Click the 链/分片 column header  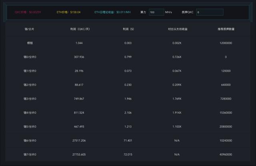click(x=29, y=29)
